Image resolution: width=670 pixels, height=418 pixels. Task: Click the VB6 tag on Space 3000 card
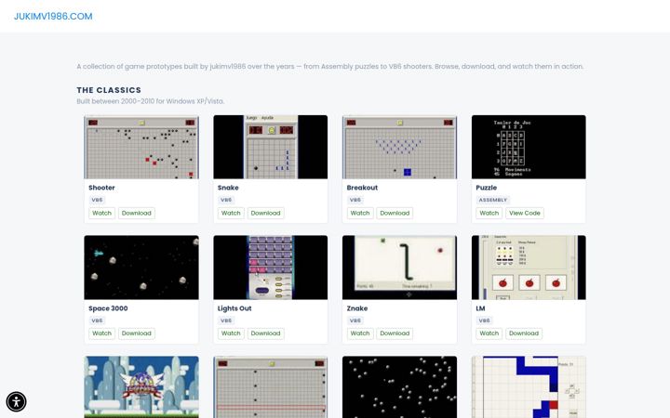[97, 320]
